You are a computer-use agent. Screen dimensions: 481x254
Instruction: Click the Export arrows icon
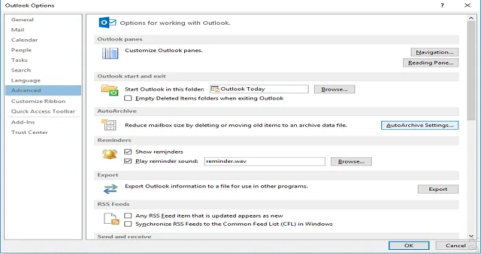coord(111,189)
